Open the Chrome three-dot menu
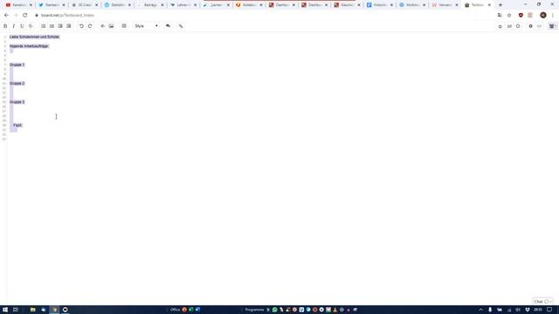Viewport: 559px width, 314px height. pyautogui.click(x=553, y=16)
